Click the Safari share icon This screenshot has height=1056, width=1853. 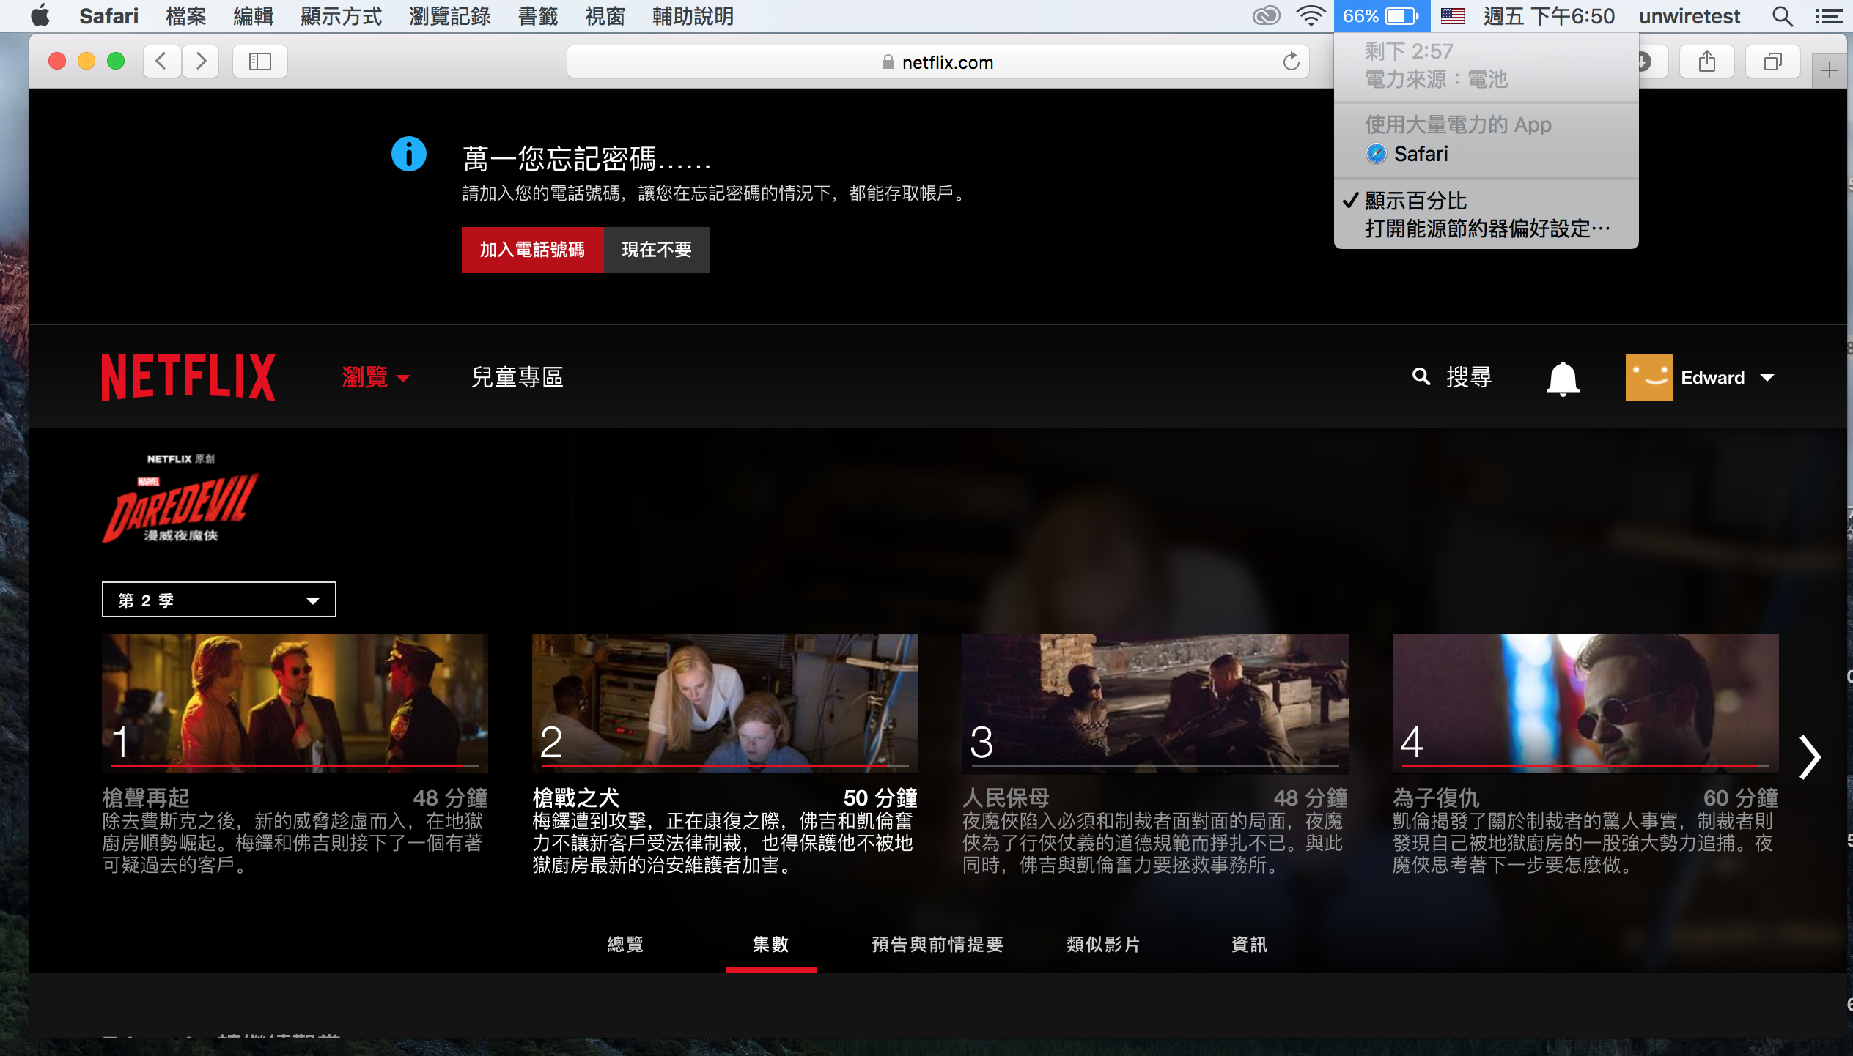[x=1706, y=62]
